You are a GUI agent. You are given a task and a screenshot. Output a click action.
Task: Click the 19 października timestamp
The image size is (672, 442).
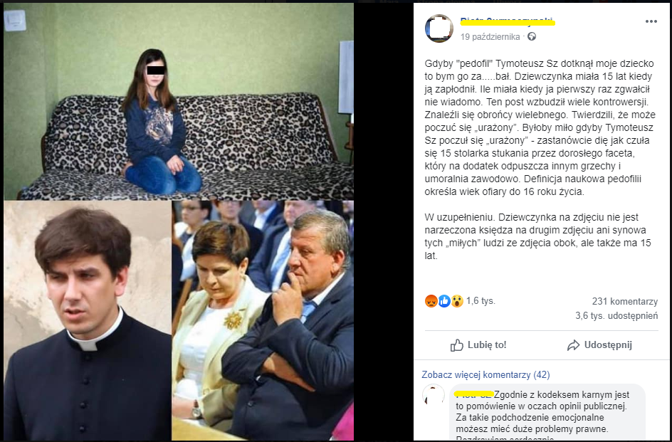click(490, 37)
